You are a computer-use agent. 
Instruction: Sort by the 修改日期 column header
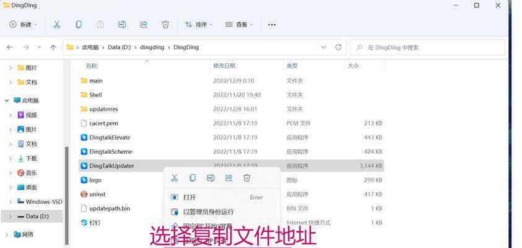224,66
